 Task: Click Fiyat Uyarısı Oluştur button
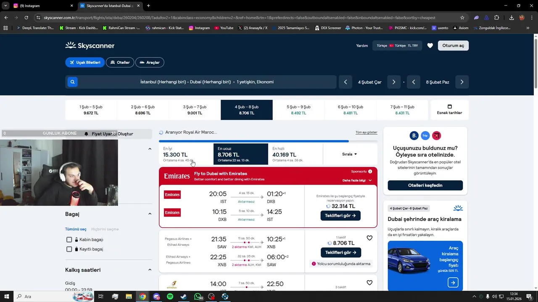click(108, 134)
